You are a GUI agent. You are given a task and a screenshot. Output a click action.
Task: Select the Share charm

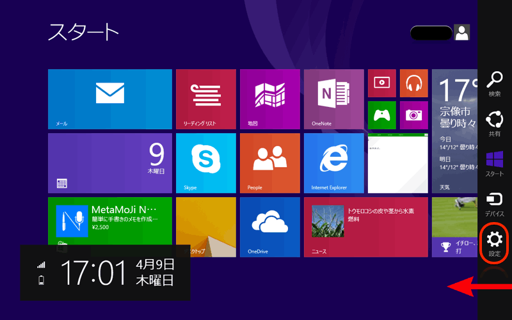(x=495, y=124)
